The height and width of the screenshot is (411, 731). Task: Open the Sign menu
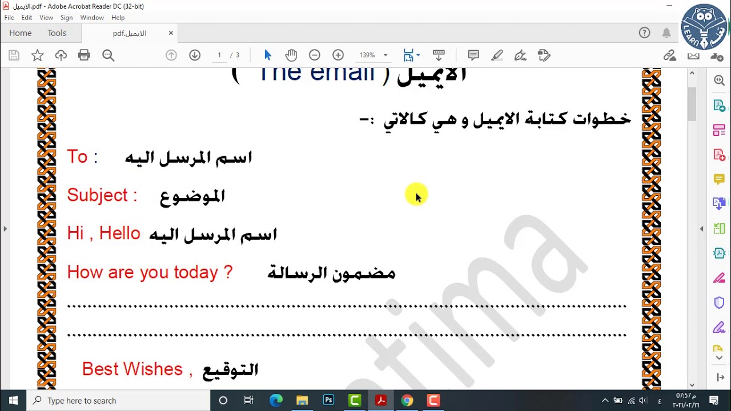click(66, 18)
